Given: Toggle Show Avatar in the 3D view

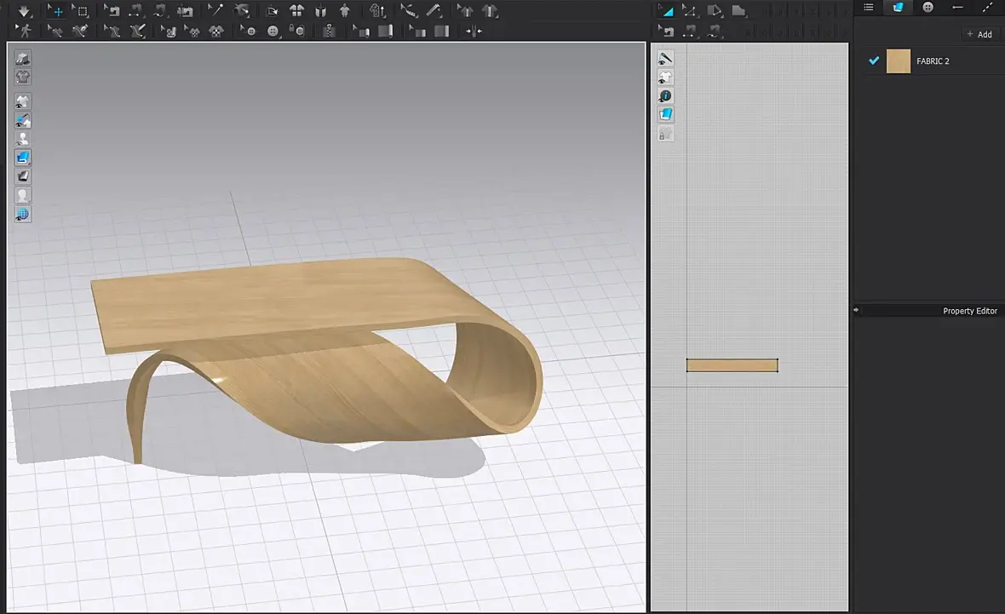Looking at the screenshot, I should pyautogui.click(x=23, y=139).
